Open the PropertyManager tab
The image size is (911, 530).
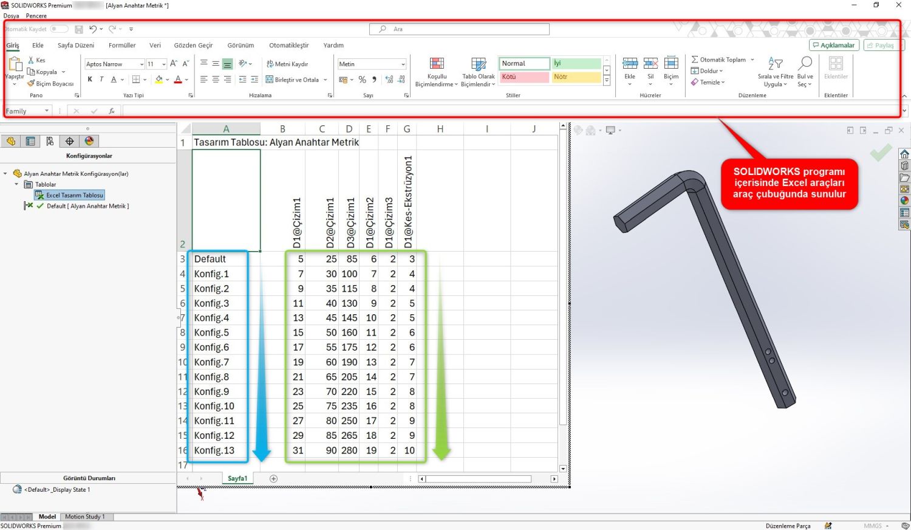(x=30, y=141)
